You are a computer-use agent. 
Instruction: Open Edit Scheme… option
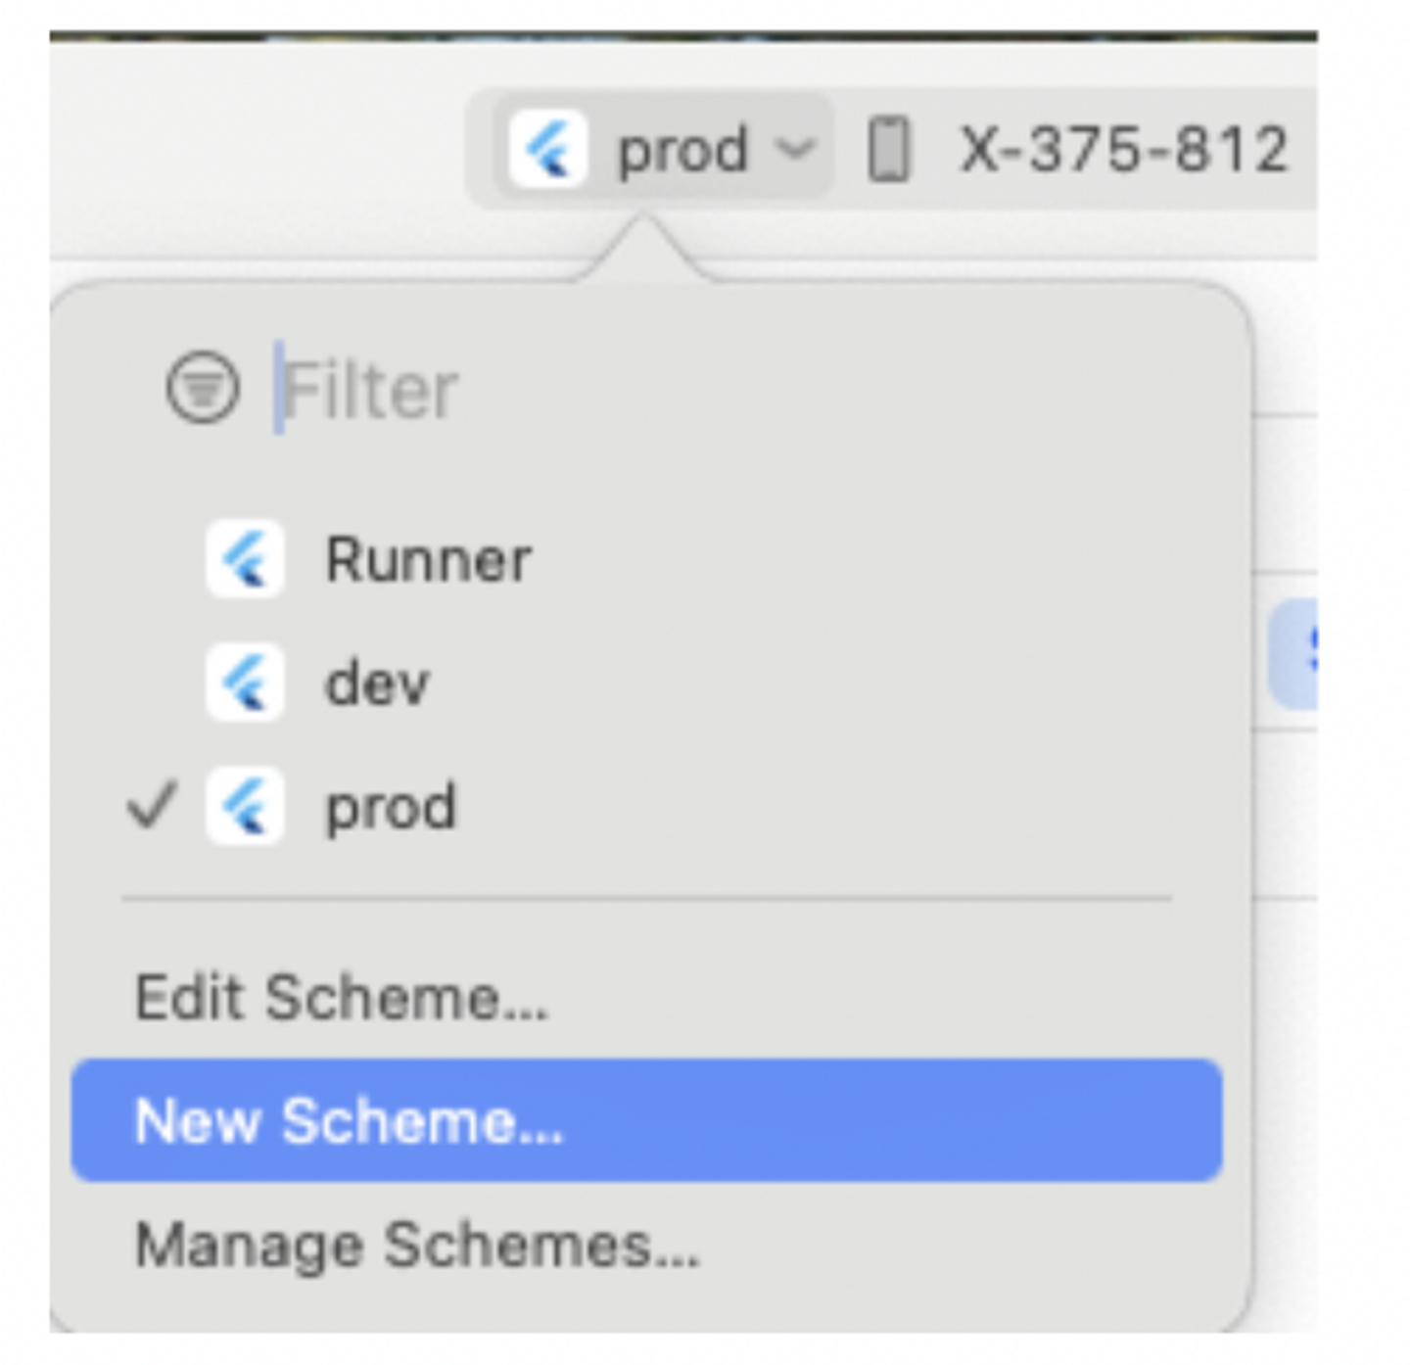tap(341, 998)
